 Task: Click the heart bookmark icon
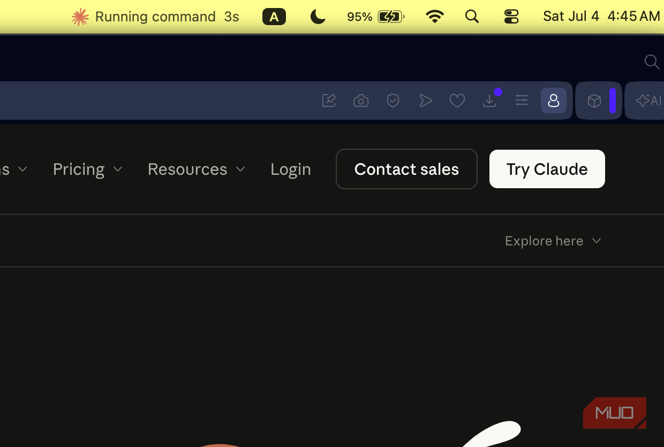pyautogui.click(x=457, y=101)
